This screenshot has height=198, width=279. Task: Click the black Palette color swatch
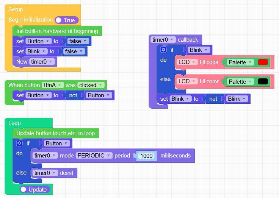point(263,81)
